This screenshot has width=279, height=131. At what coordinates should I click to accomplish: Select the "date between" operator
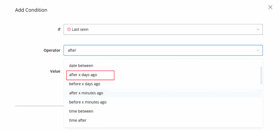pos(81,65)
